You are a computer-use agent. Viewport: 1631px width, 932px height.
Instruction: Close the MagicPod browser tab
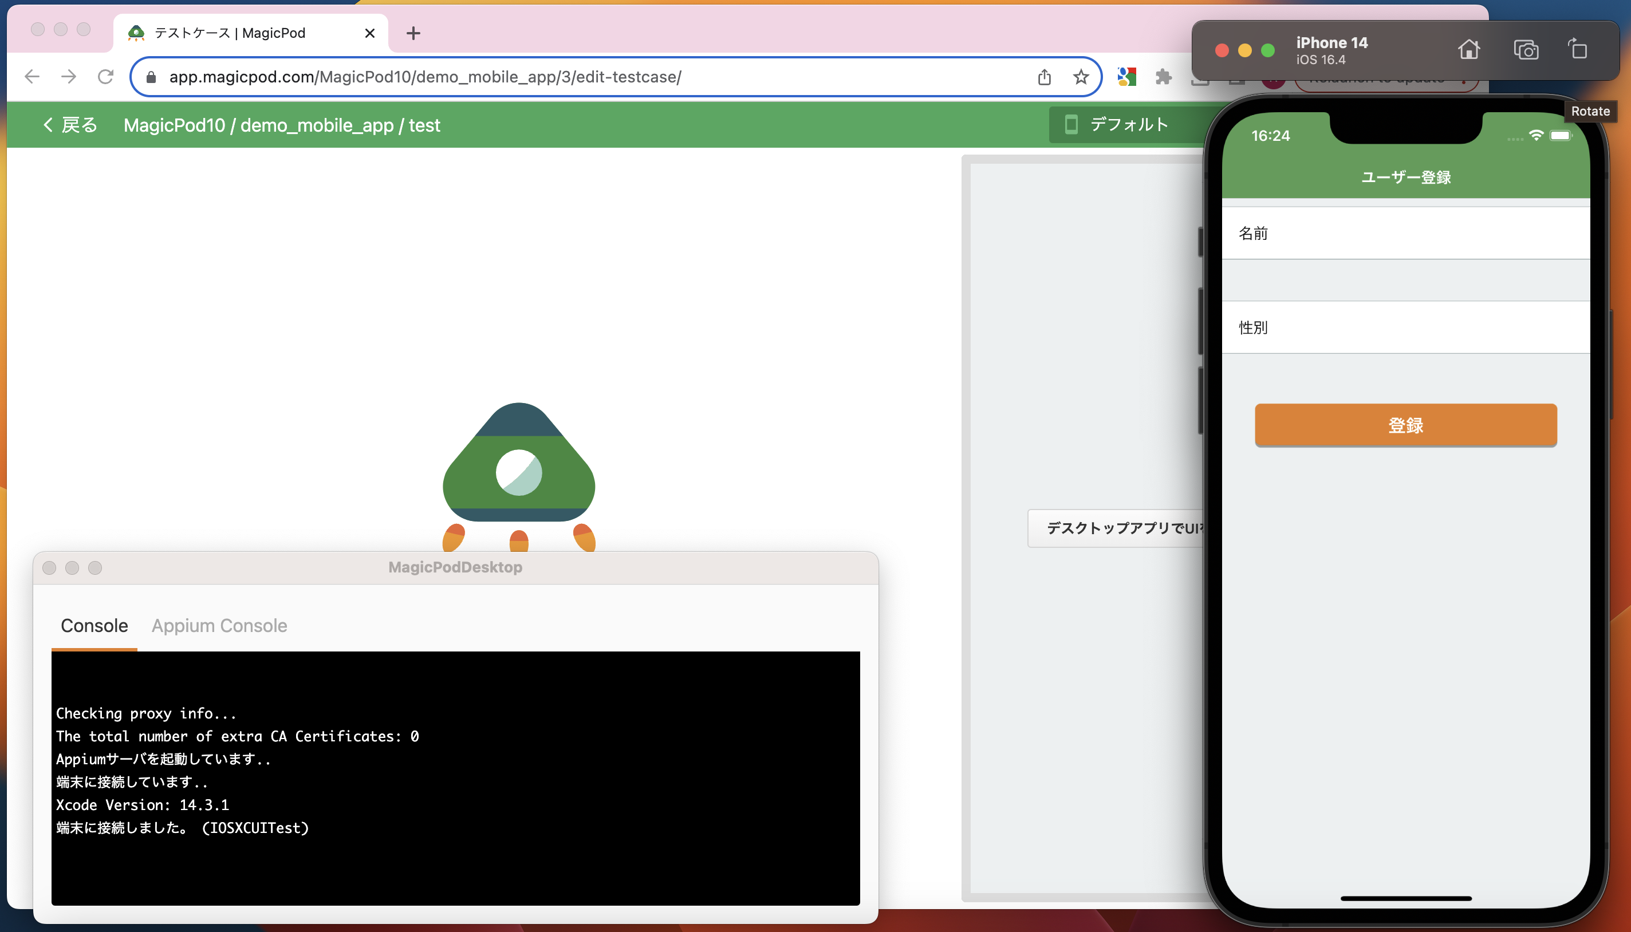[x=369, y=33]
